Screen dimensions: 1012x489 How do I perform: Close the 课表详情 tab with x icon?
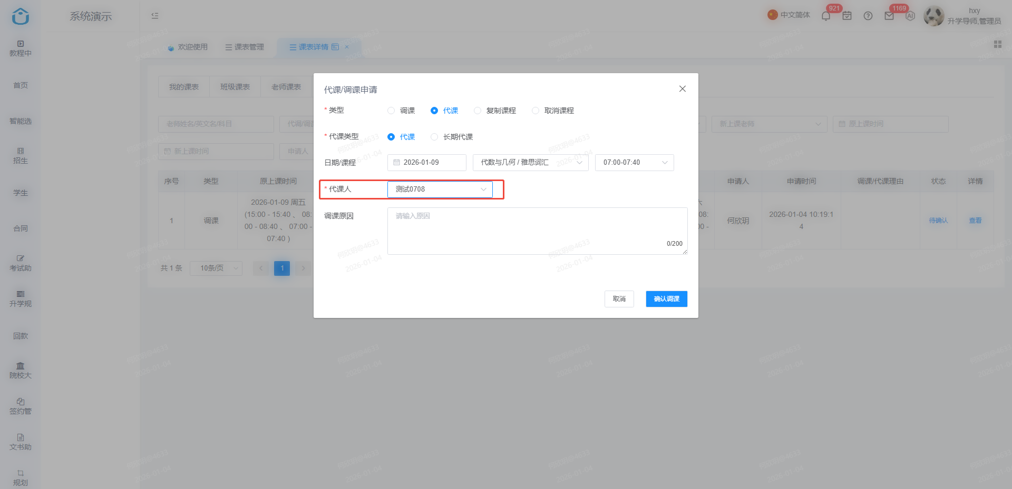tap(347, 47)
